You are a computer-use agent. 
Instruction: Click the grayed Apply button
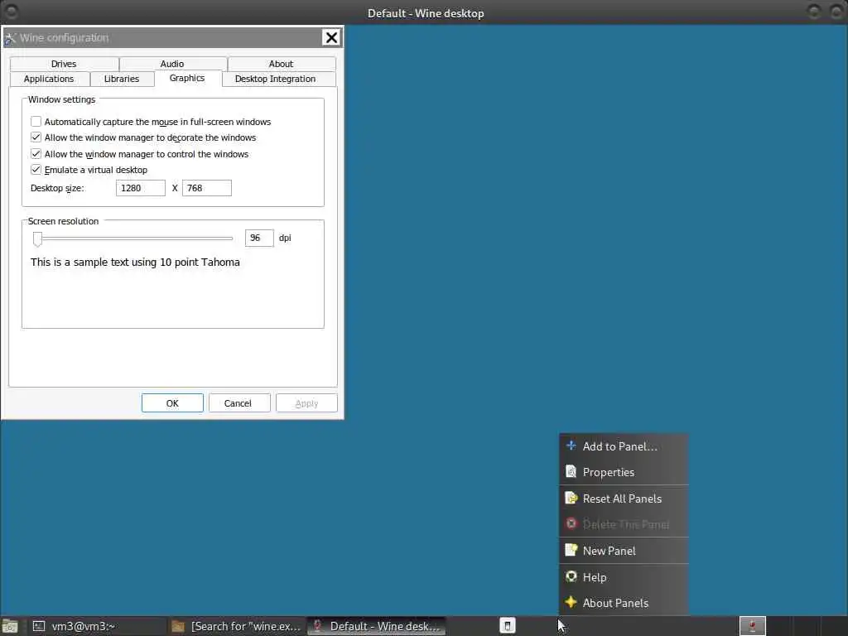306,403
